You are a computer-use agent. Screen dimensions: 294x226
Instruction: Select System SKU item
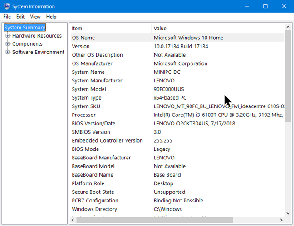coord(86,106)
